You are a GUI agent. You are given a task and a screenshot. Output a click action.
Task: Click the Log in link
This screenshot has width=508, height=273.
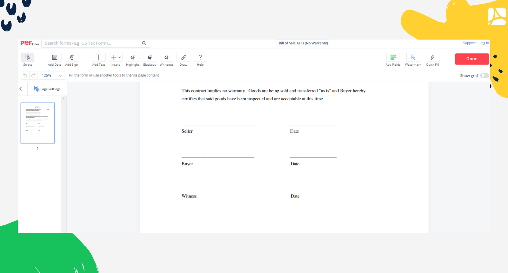[484, 43]
